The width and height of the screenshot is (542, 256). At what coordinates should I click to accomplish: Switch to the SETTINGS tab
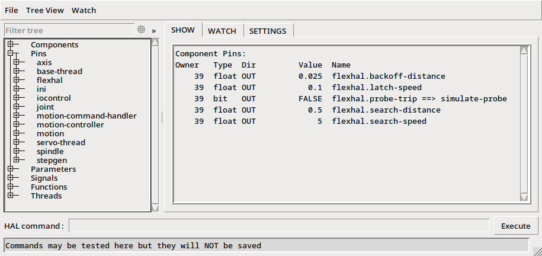tap(267, 31)
